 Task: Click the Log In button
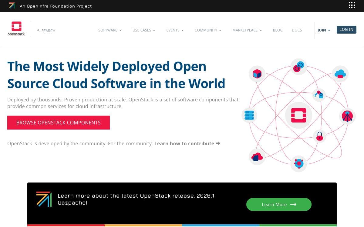coord(346,29)
